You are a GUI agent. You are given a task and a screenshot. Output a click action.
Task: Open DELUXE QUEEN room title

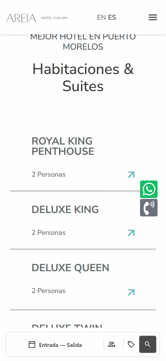[71, 268]
